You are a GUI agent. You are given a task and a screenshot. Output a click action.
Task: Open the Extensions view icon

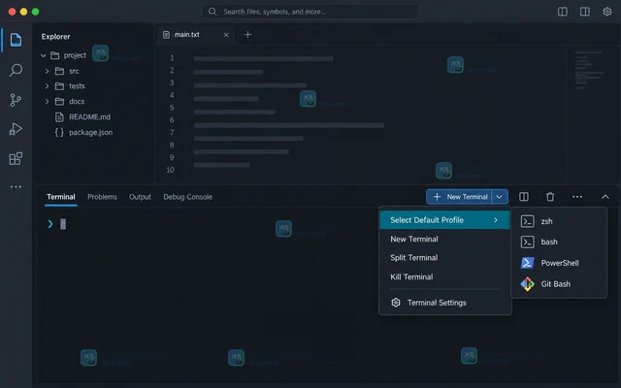(16, 159)
